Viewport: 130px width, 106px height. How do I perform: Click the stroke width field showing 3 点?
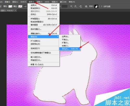tap(25, 6)
